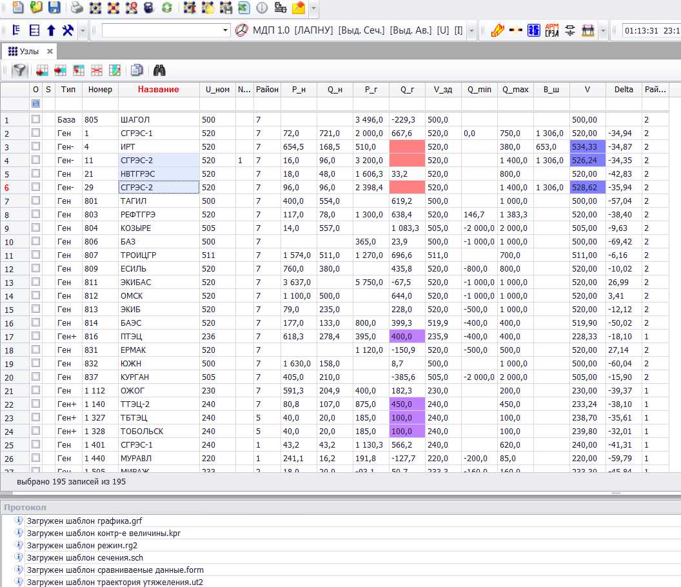Tick the checkbox in the ТАГИЛ row

pyautogui.click(x=35, y=201)
